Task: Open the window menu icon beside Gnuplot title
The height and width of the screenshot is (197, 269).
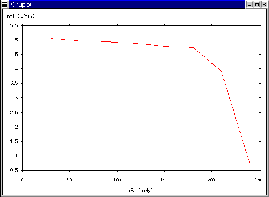Action: click(4, 4)
